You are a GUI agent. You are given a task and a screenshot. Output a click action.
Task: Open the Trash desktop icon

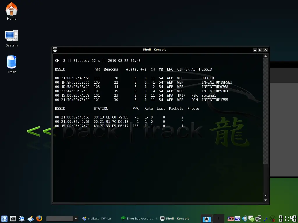click(12, 64)
